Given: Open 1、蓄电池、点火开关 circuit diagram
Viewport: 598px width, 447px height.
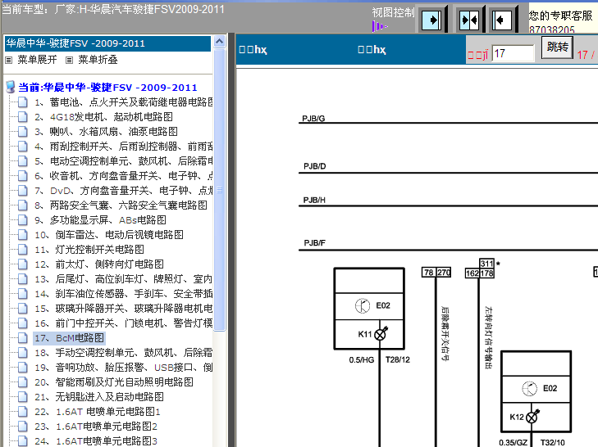Looking at the screenshot, I should (124, 102).
